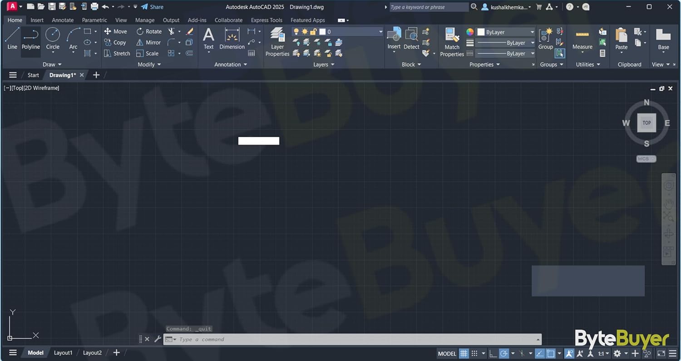Click the Offset tool icon
Screen dimensions: 681x361
click(x=190, y=53)
